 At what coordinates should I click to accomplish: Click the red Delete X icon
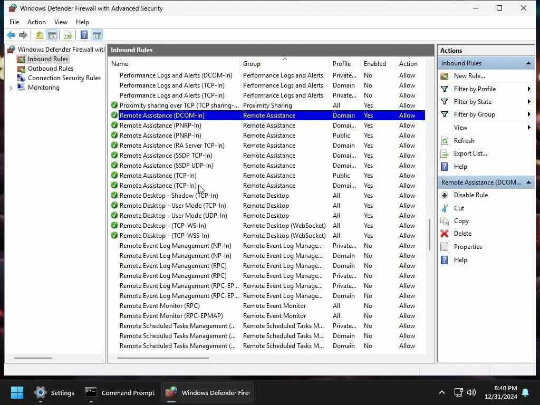click(445, 234)
